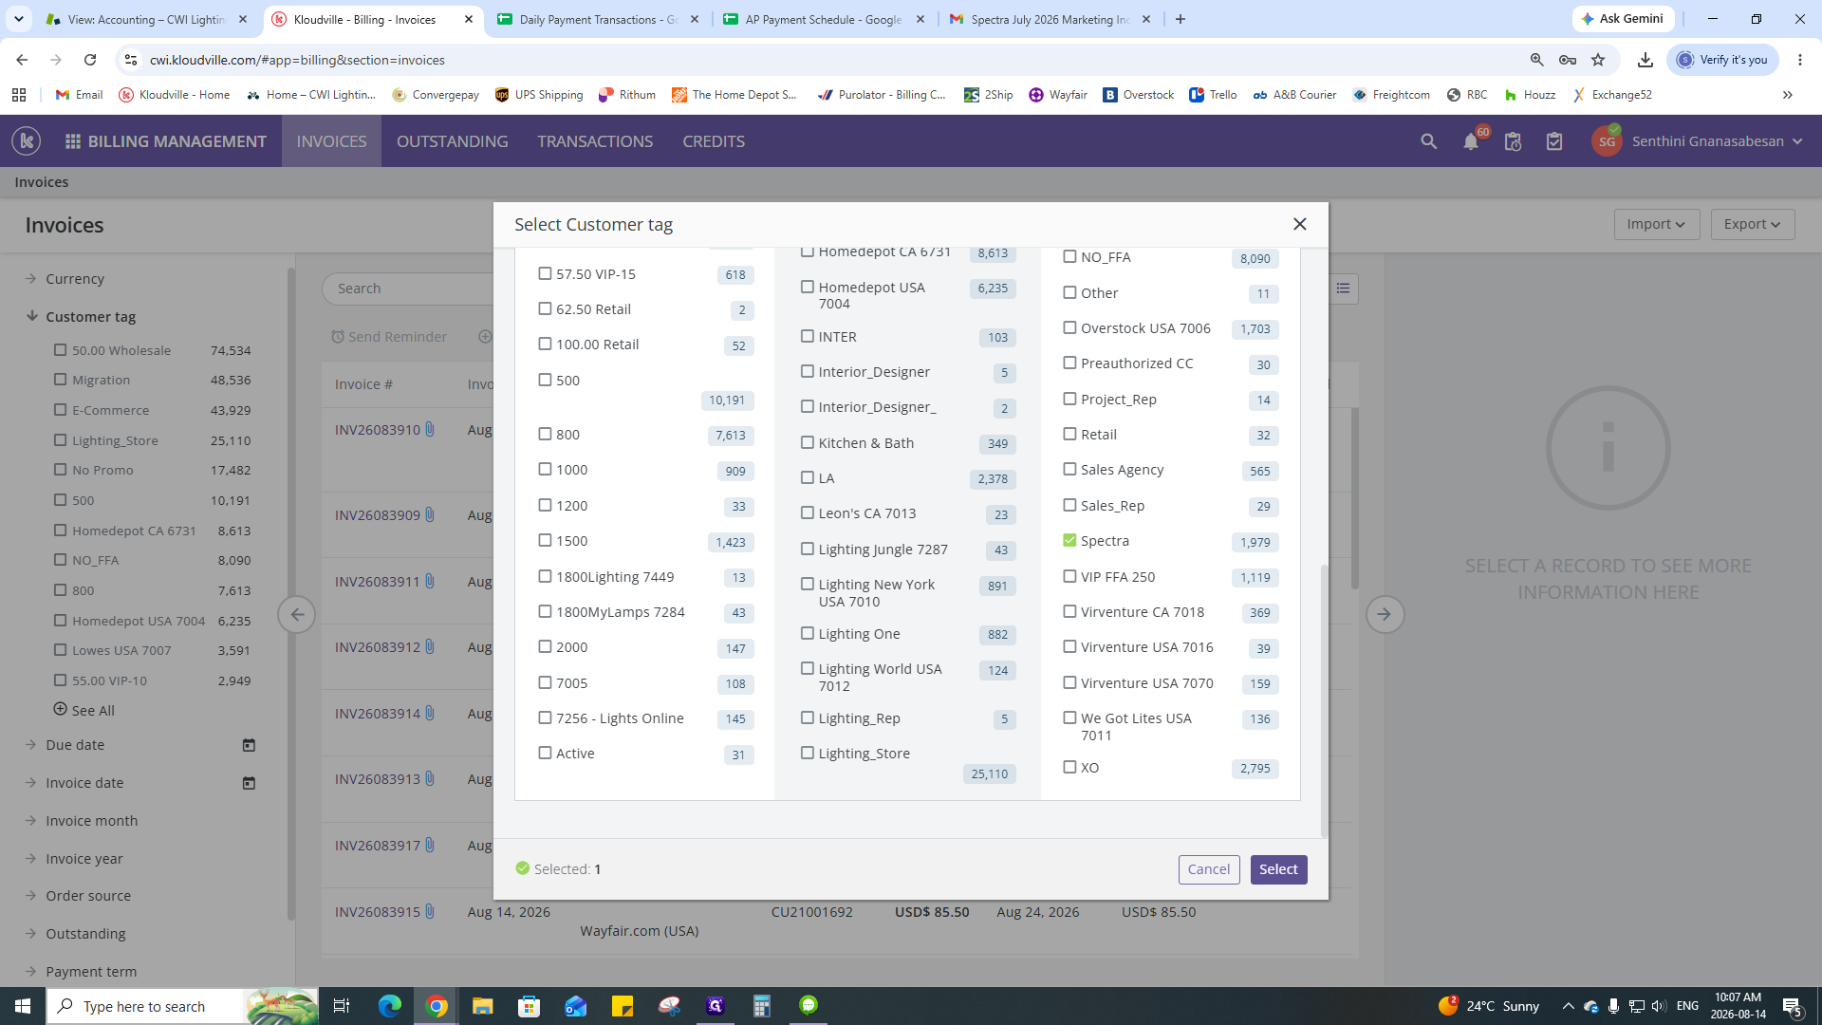Check the Lighting One checkbox

point(808,633)
